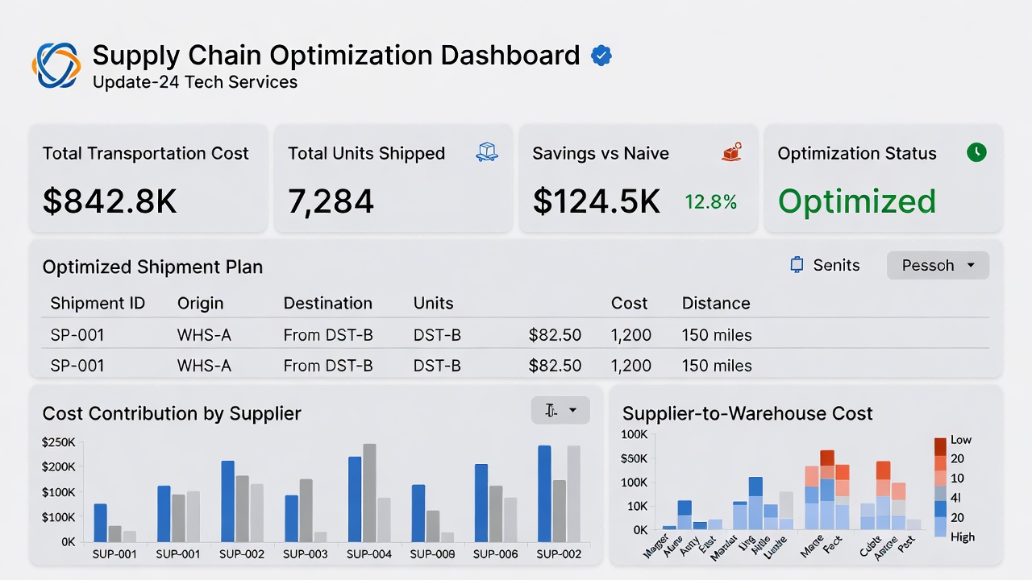Click the shipping box icon on Total Units Shipped

487,151
